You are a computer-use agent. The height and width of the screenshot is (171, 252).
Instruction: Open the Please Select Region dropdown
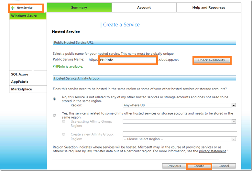[179, 139]
